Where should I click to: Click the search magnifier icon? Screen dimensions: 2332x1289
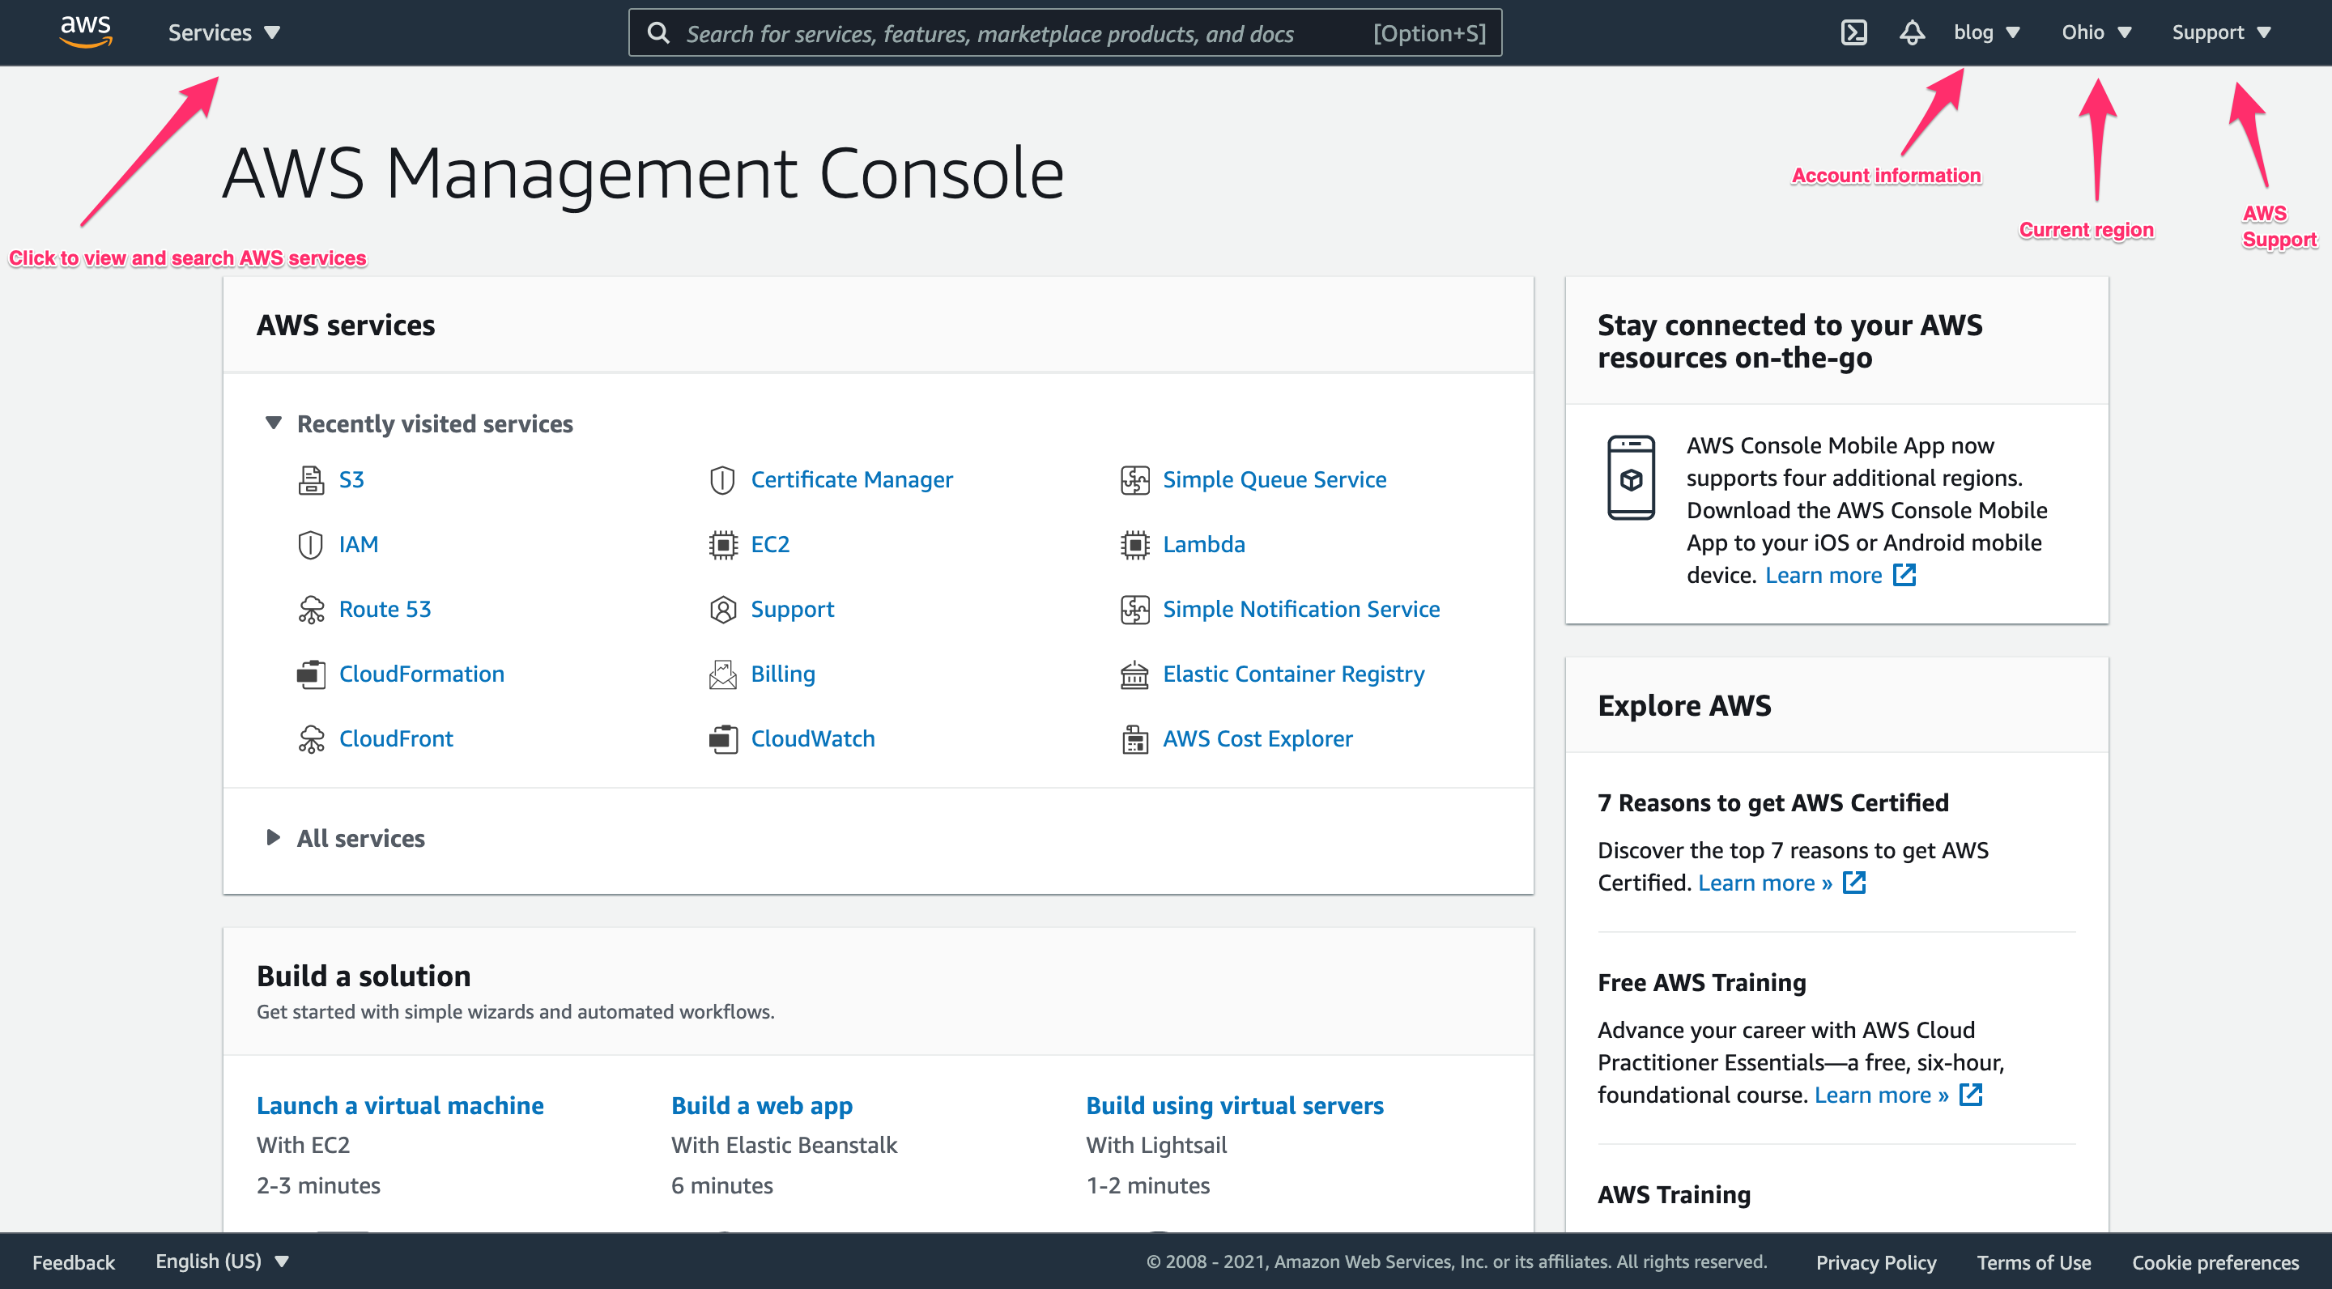(658, 33)
